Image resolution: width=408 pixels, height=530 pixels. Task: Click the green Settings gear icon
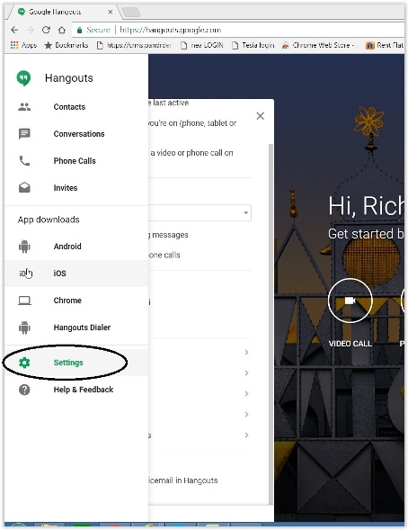point(24,363)
